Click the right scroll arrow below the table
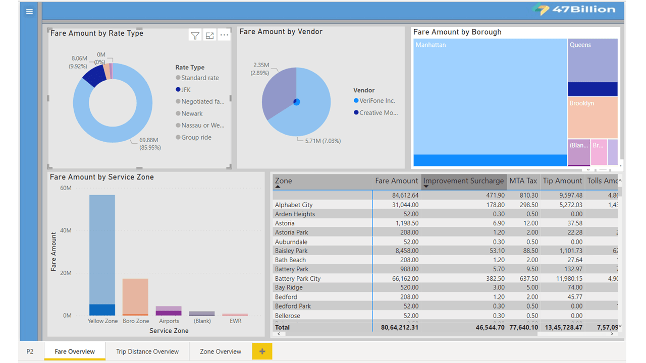Screen dimensions: 646x363 [x=612, y=334]
